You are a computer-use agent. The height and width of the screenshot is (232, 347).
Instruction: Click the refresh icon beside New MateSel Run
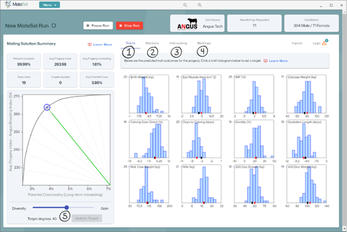54,25
